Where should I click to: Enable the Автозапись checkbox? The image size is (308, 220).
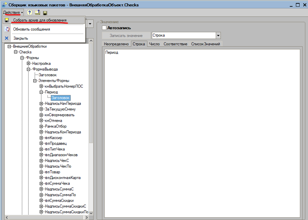[x=104, y=28]
